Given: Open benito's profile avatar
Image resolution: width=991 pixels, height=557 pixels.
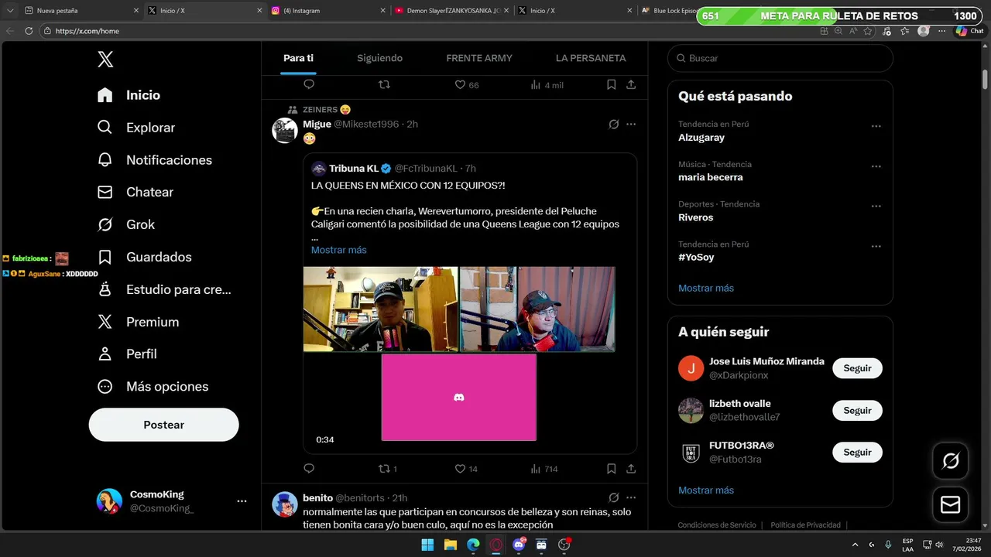Looking at the screenshot, I should (285, 504).
